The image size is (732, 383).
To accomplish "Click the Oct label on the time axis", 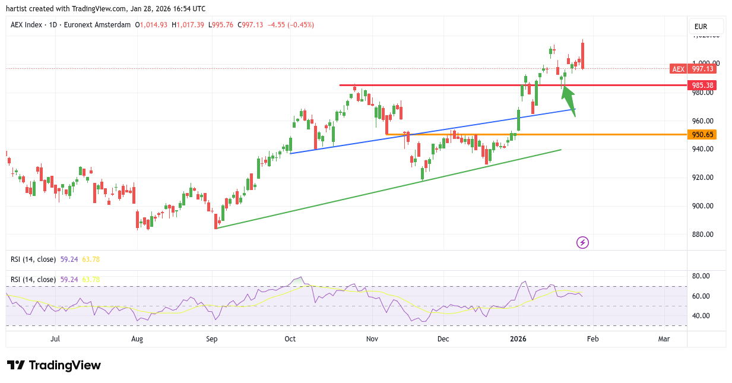I will click(x=290, y=339).
